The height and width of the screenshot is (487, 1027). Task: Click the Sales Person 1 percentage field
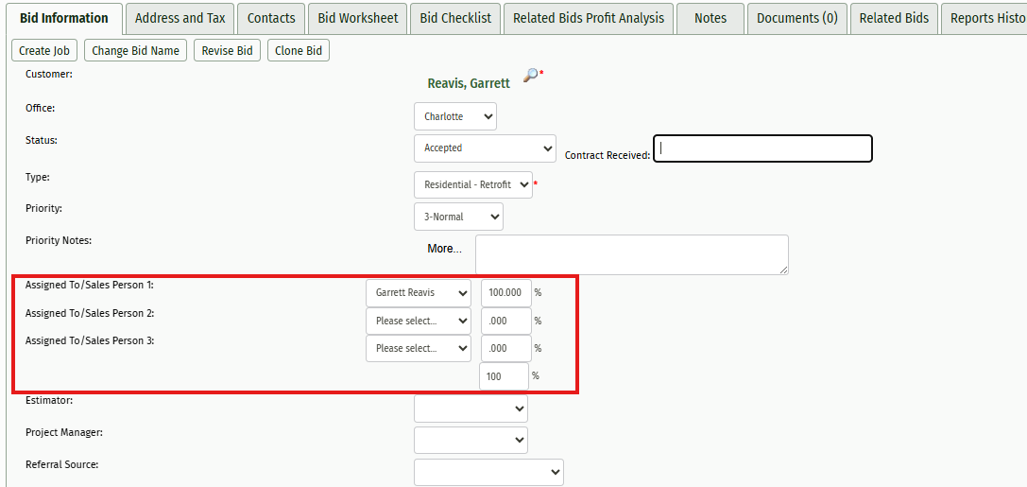pos(505,293)
